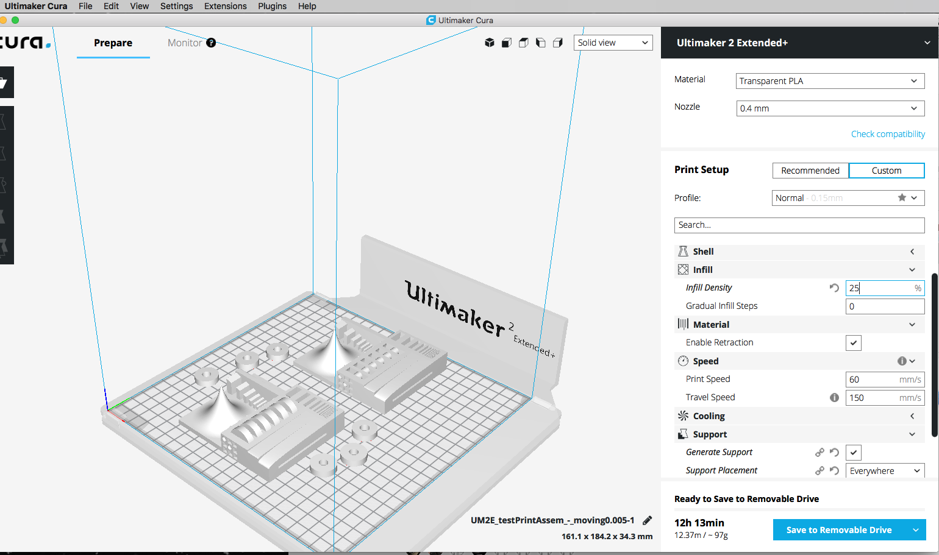Click the info icon on the Speed header
The height and width of the screenshot is (555, 939).
[902, 361]
